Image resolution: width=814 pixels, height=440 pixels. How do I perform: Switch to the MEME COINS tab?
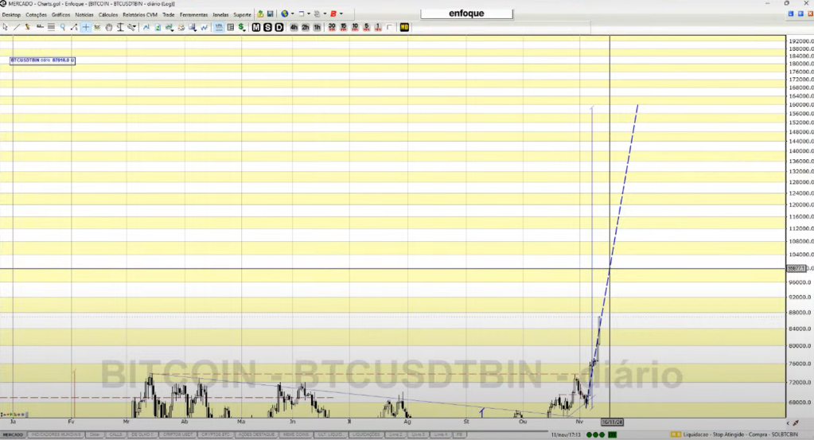pos(296,434)
